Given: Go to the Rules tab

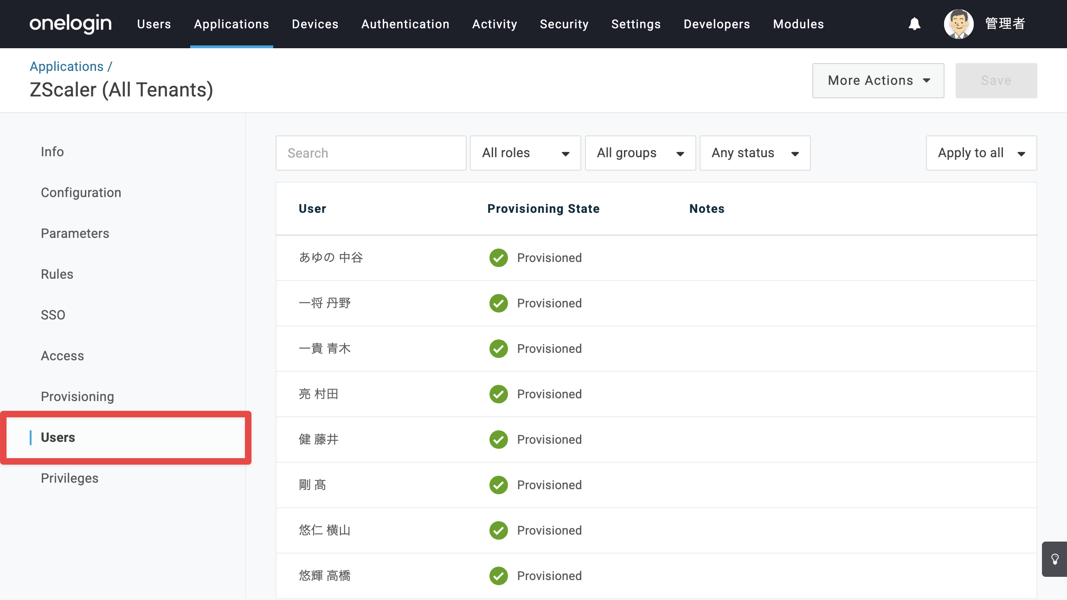Looking at the screenshot, I should pyautogui.click(x=57, y=274).
